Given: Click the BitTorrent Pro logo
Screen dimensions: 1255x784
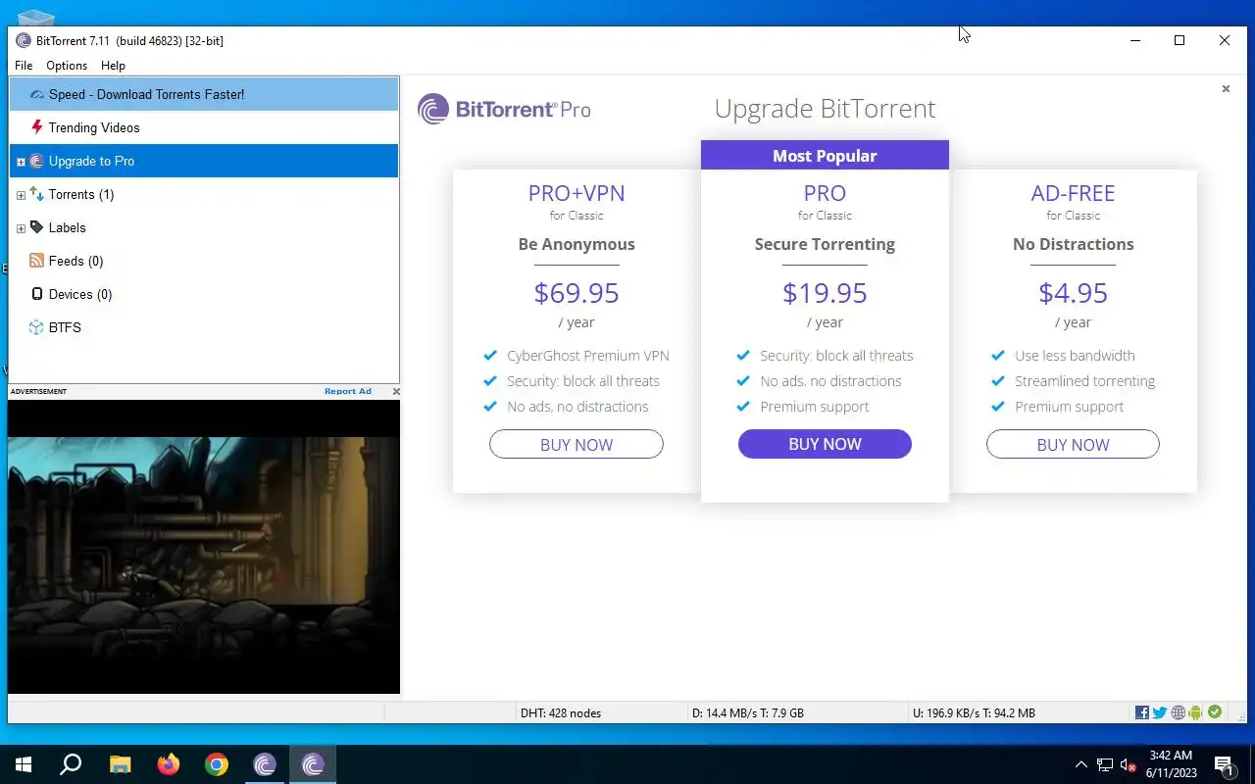Looking at the screenshot, I should point(504,109).
